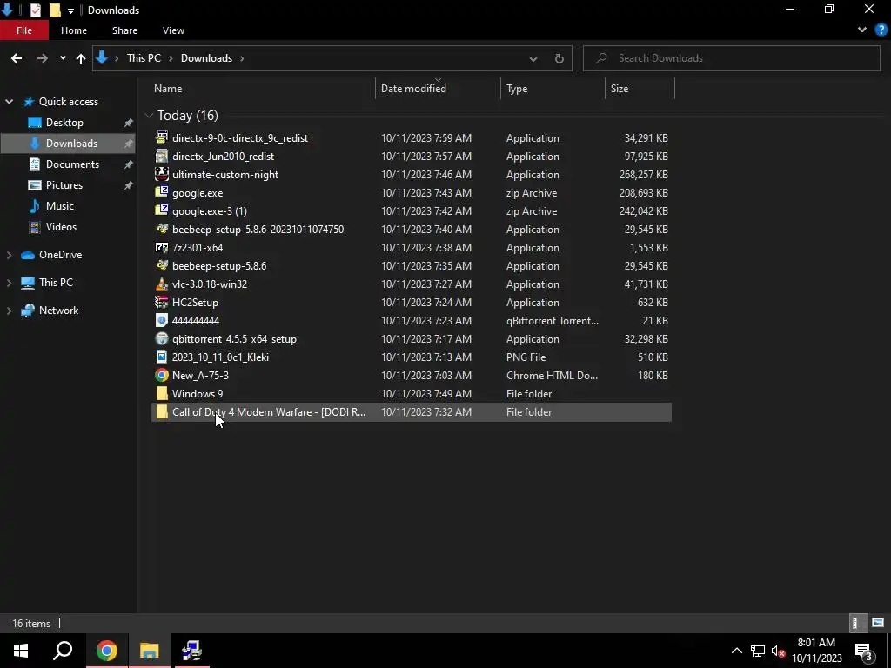Click the vlc-3.0.18-win32 cone icon
Image resolution: width=891 pixels, height=668 pixels.
[162, 284]
